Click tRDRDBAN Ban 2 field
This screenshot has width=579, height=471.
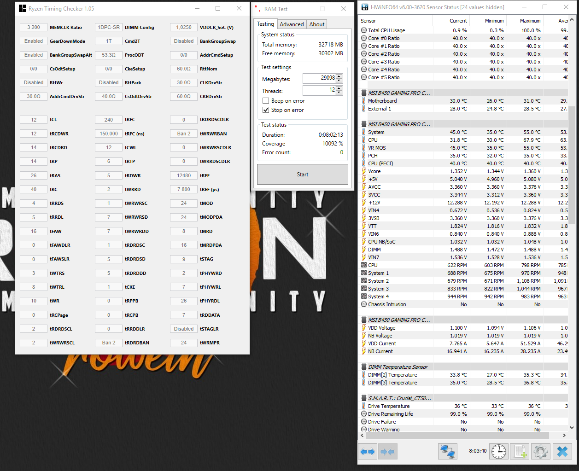click(x=109, y=343)
